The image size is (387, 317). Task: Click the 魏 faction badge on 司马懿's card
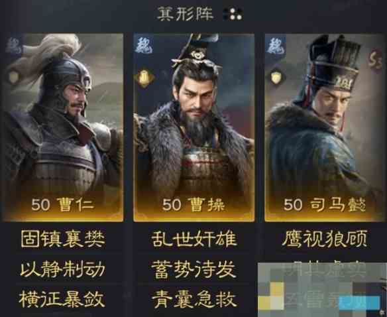[x=276, y=46]
